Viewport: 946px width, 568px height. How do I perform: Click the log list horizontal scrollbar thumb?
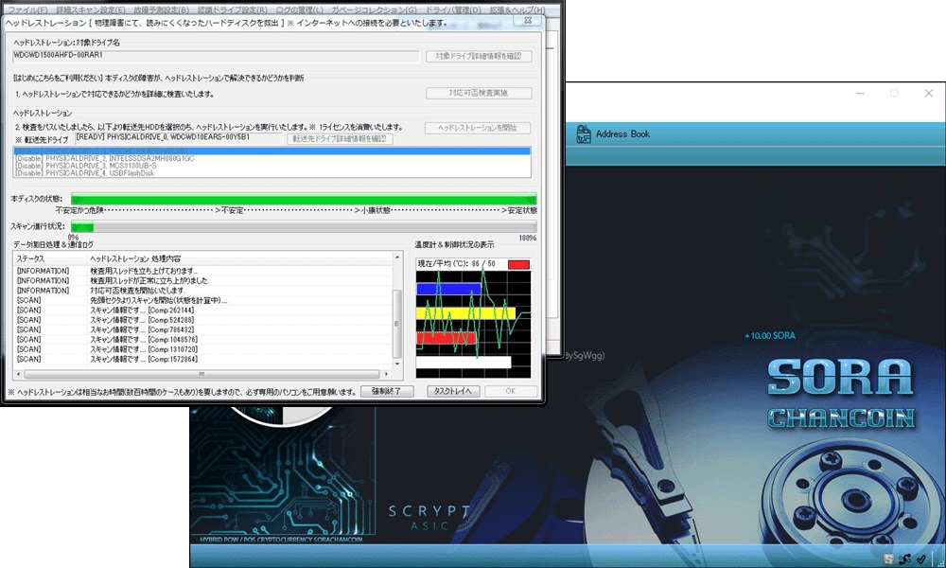click(x=201, y=374)
